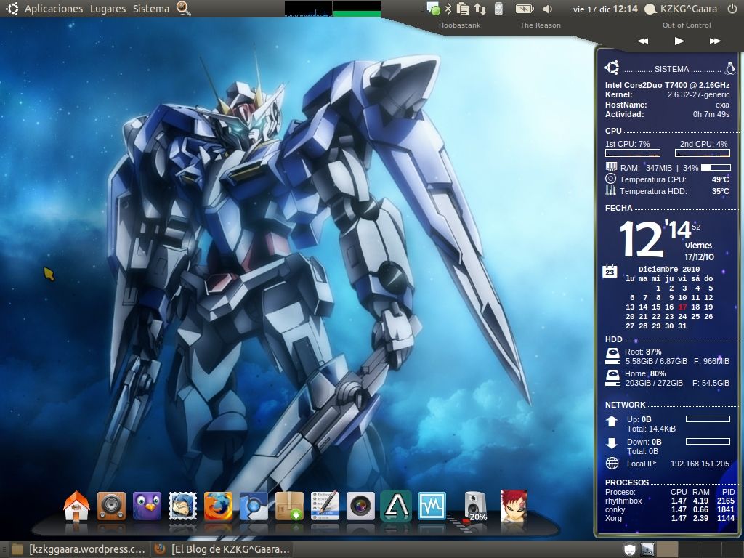Click the cat face icon in bottom panel
The width and height of the screenshot is (744, 558).
[x=629, y=549]
